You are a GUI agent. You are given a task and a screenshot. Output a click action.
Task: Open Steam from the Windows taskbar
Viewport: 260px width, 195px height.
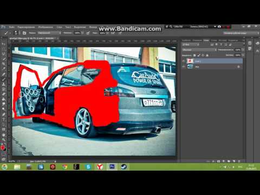[123, 167]
